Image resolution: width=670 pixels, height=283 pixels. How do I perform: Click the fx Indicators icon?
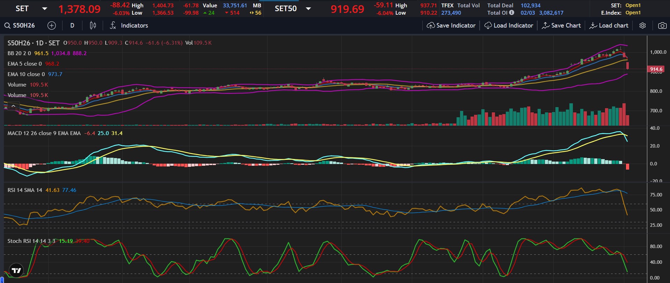click(x=113, y=25)
